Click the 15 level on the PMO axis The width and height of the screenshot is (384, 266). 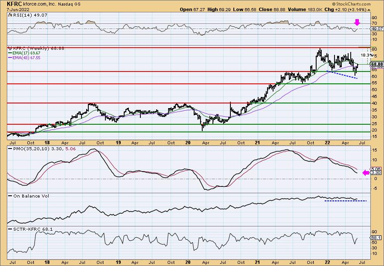374,150
